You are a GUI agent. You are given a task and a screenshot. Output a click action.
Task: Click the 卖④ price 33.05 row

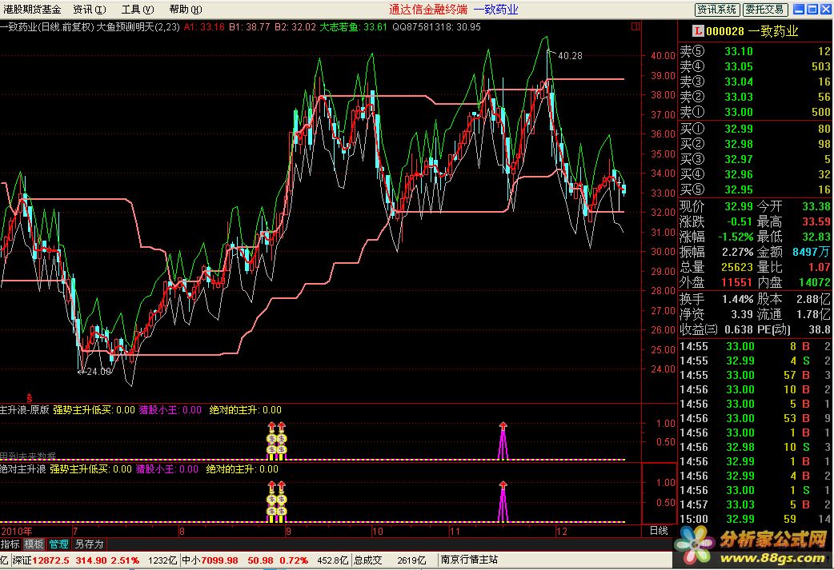coord(755,66)
